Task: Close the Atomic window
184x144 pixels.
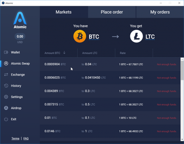Action: [x=179, y=3]
